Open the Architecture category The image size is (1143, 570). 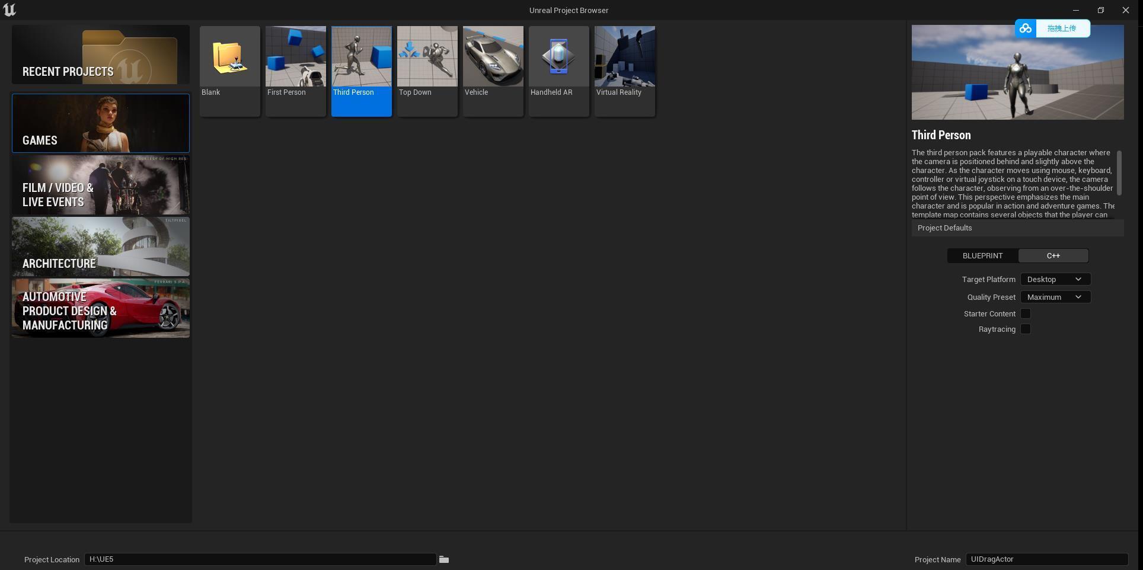101,246
